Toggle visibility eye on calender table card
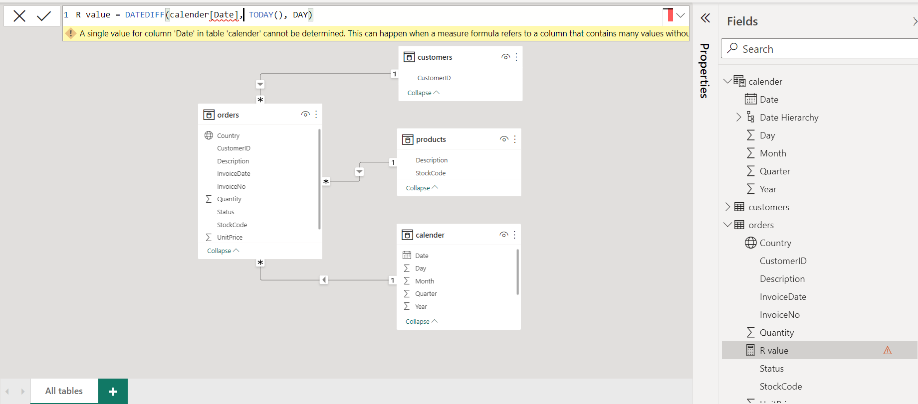 click(504, 235)
